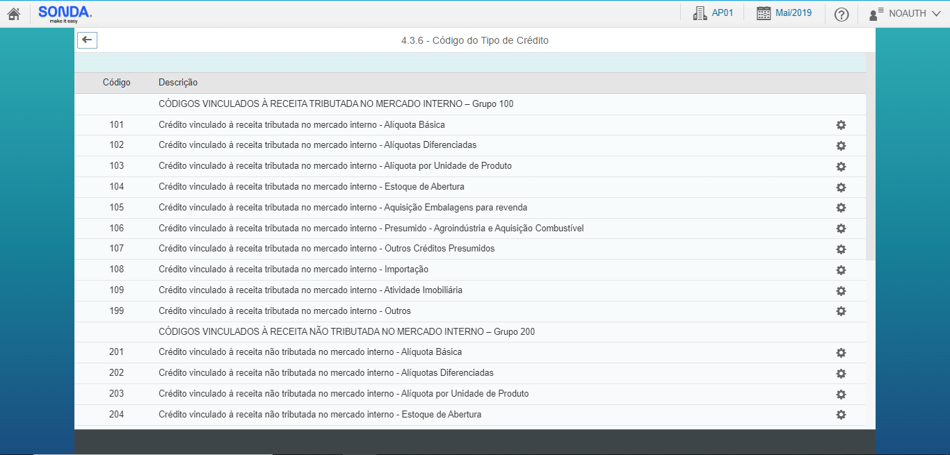This screenshot has height=455, width=950.
Task: Select code cell 107
Action: tap(117, 249)
